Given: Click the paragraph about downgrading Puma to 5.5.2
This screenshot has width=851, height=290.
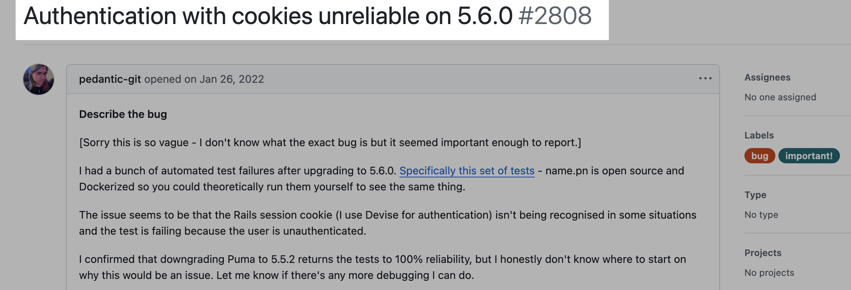Looking at the screenshot, I should [x=382, y=267].
